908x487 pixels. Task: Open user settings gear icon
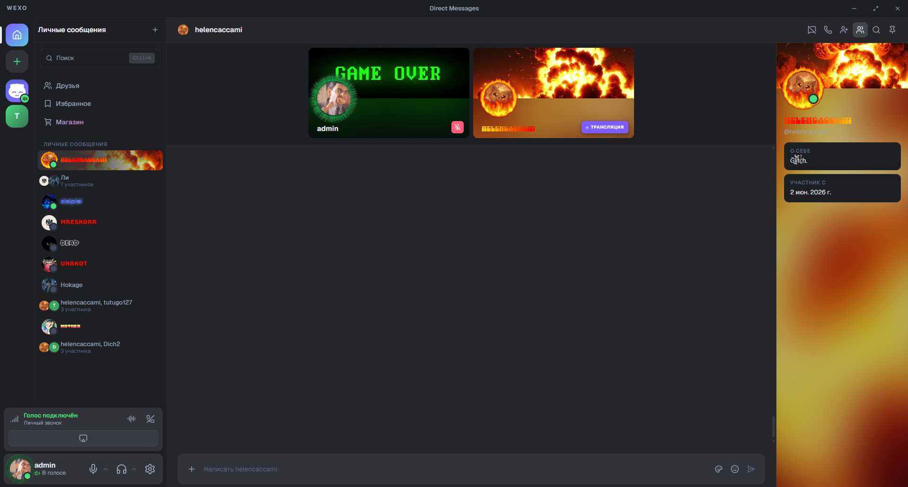click(x=150, y=469)
